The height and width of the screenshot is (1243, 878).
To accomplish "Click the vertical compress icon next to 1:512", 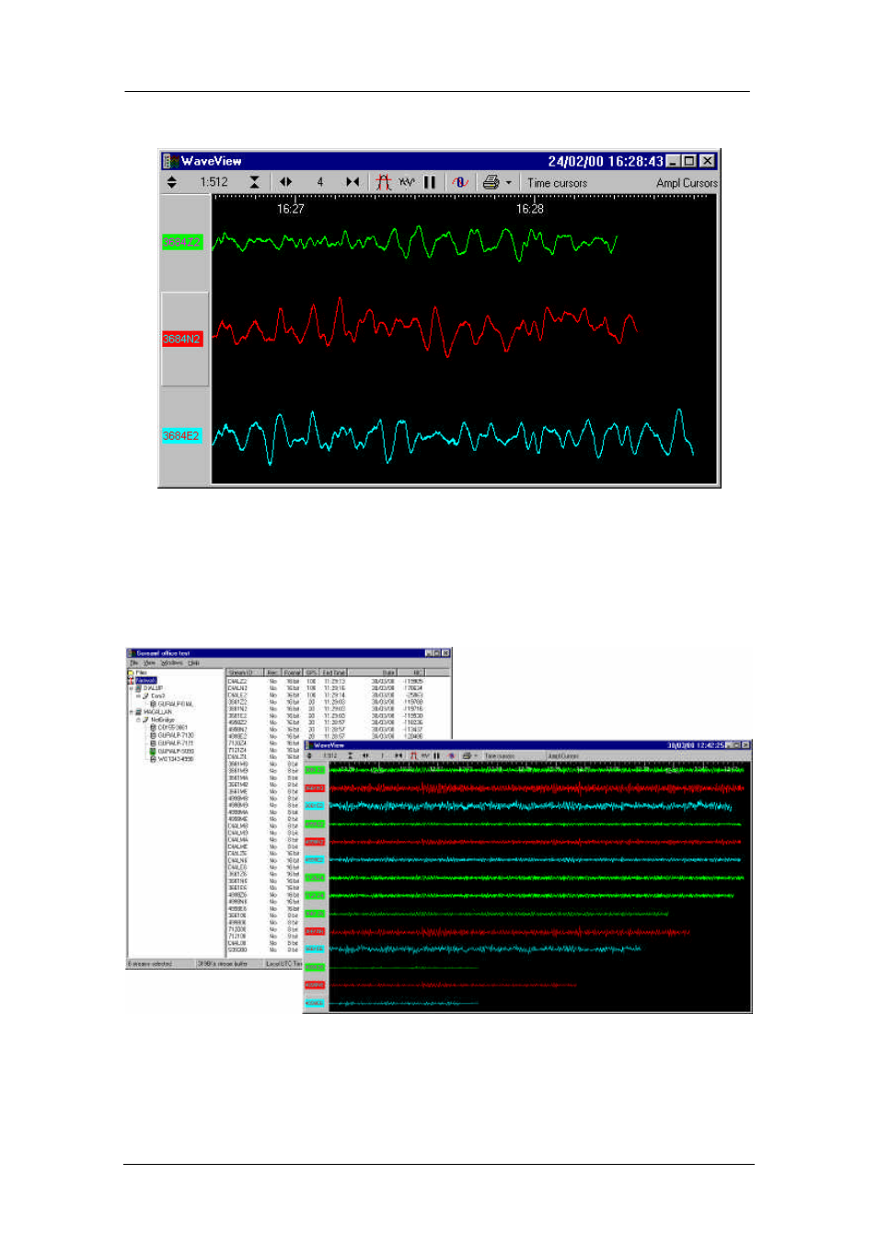I will [x=255, y=182].
